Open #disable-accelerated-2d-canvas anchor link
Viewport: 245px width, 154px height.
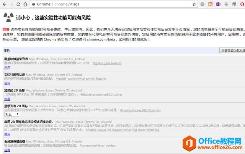[101, 95]
